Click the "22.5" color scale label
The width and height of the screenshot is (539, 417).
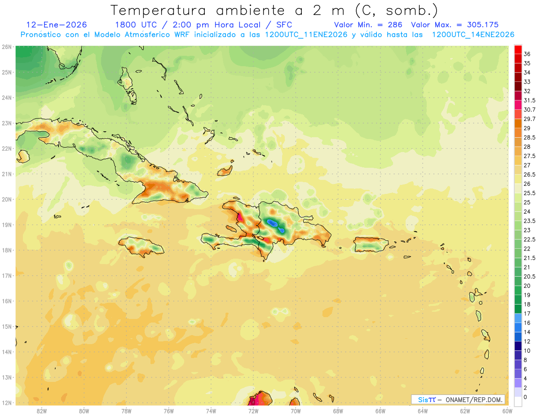(x=530, y=239)
